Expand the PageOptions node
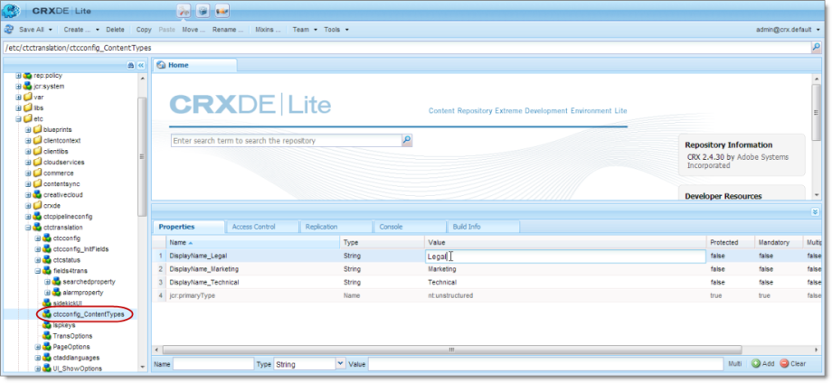 tap(38, 347)
